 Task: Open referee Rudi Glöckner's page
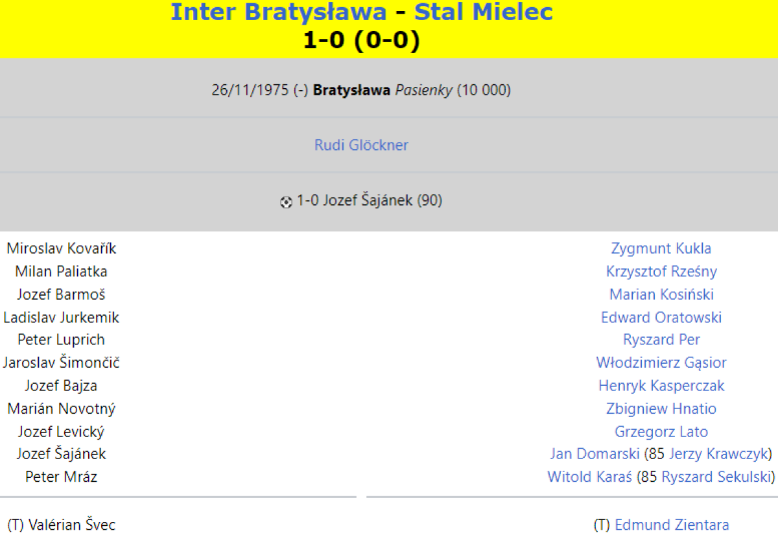pos(361,145)
